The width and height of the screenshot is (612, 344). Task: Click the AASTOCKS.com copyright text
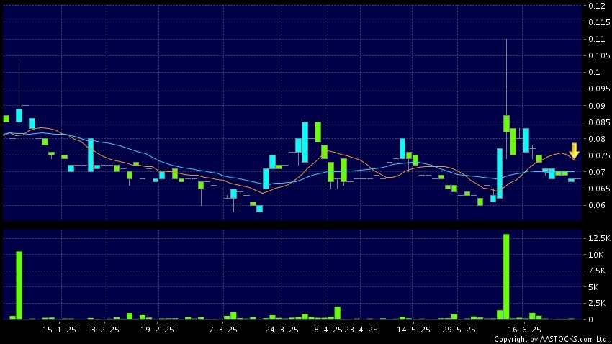(x=552, y=339)
